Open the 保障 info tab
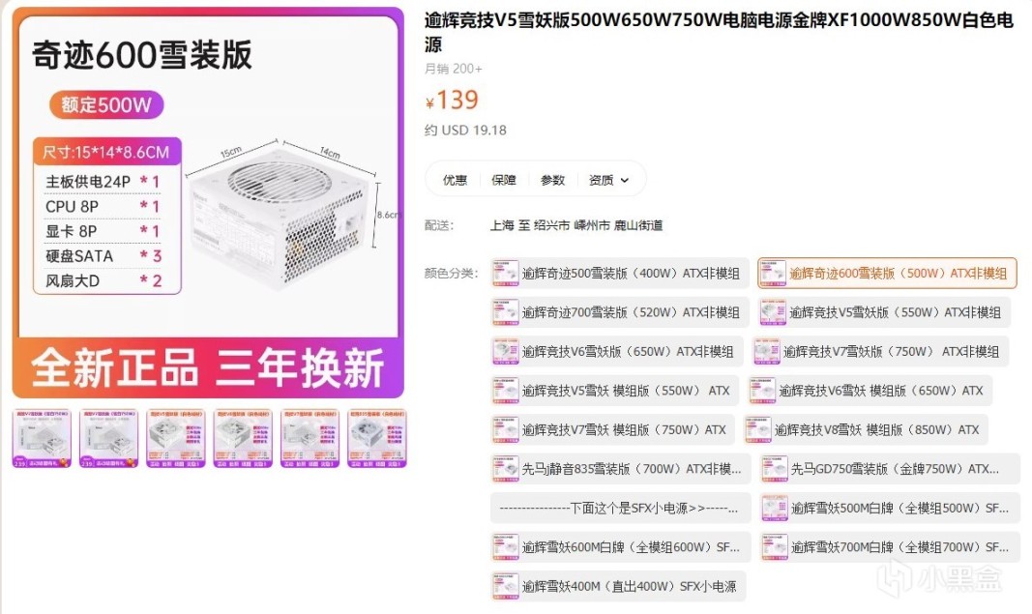This screenshot has width=1032, height=614. (504, 180)
